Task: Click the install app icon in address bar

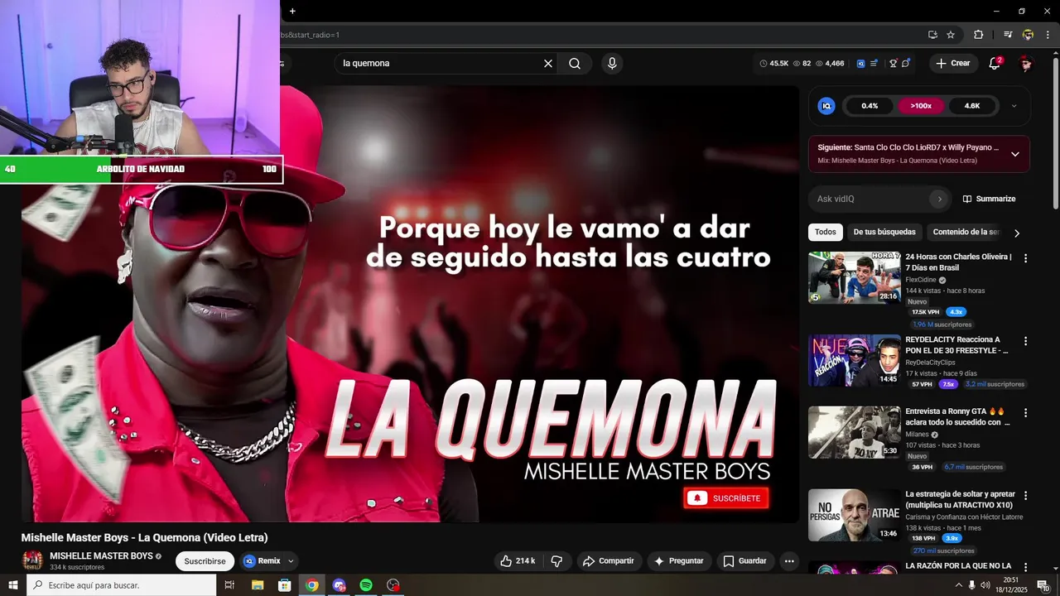Action: pos(932,35)
